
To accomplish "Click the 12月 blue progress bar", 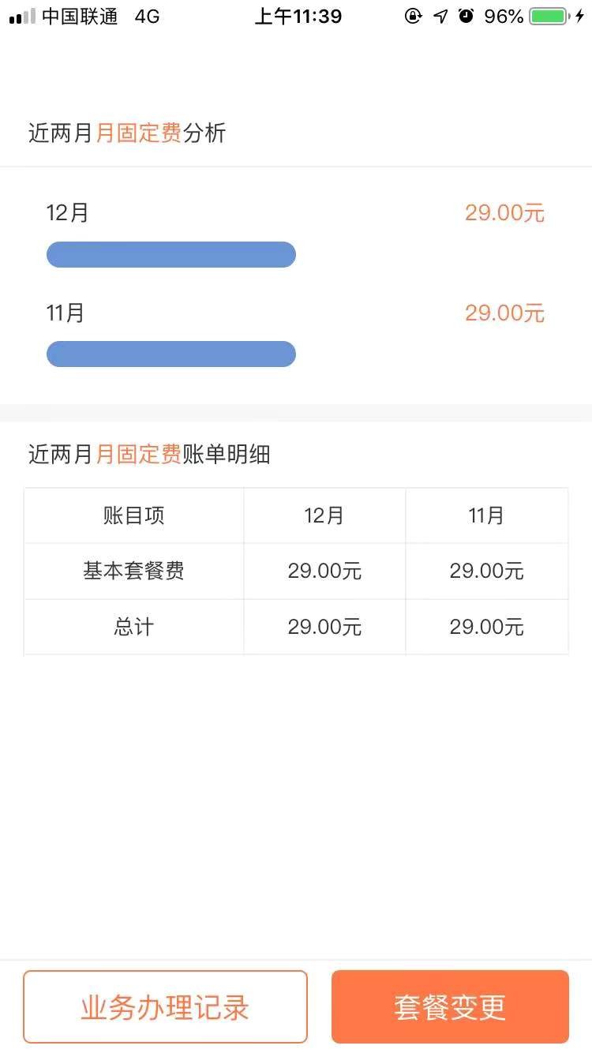I will point(171,255).
